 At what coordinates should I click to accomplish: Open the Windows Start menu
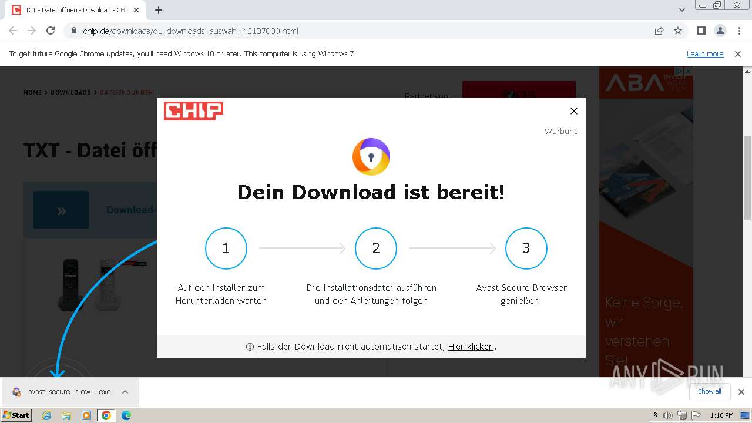tap(16, 415)
